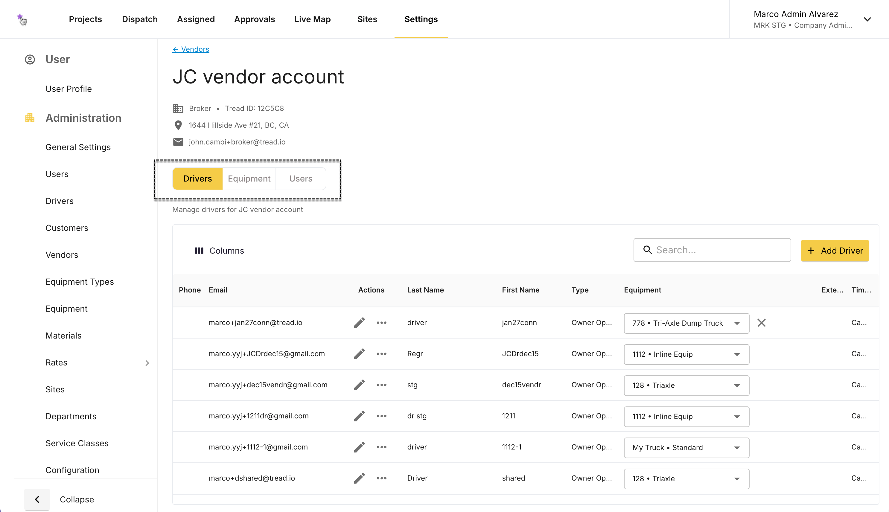Open more actions for marco.yyj+1211dr@gmail.com
This screenshot has width=889, height=512.
382,416
